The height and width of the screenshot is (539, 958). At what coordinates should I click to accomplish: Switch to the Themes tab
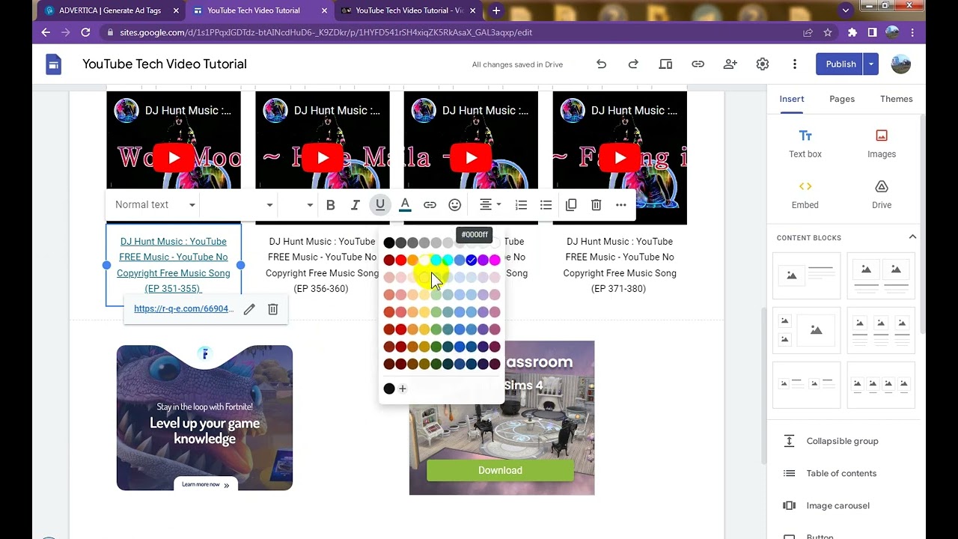click(x=897, y=99)
